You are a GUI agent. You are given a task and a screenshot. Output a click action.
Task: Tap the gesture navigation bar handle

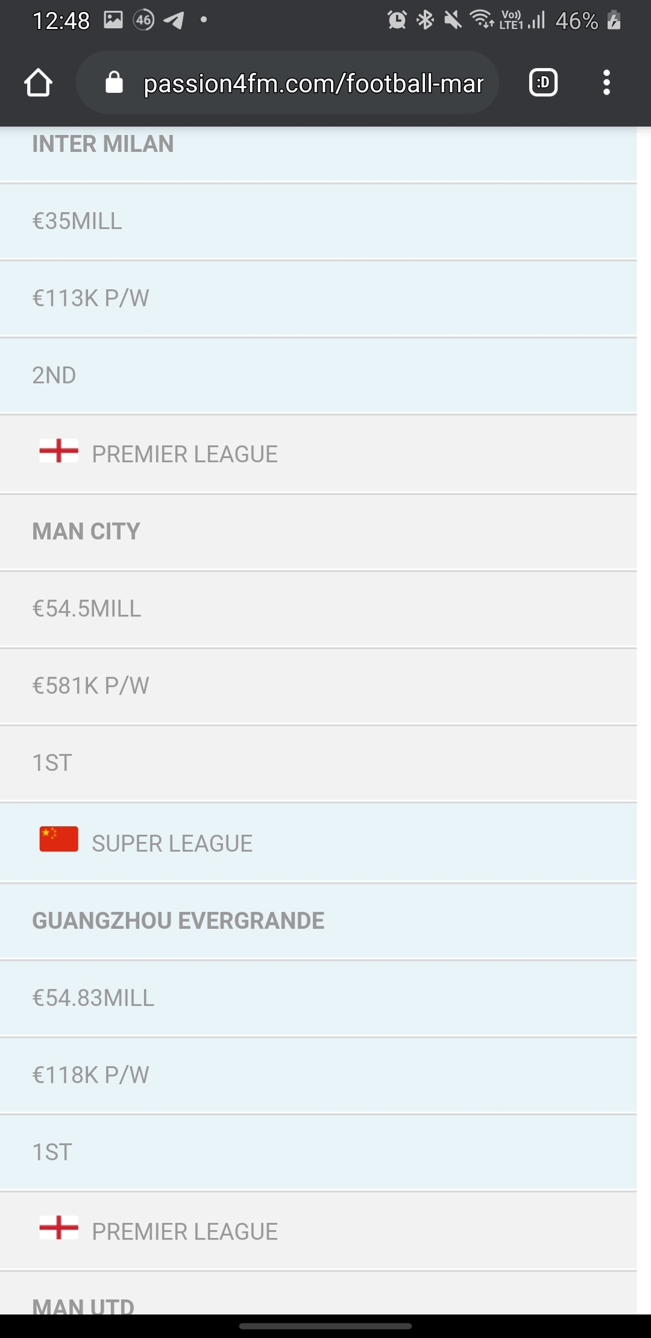coord(325,1326)
